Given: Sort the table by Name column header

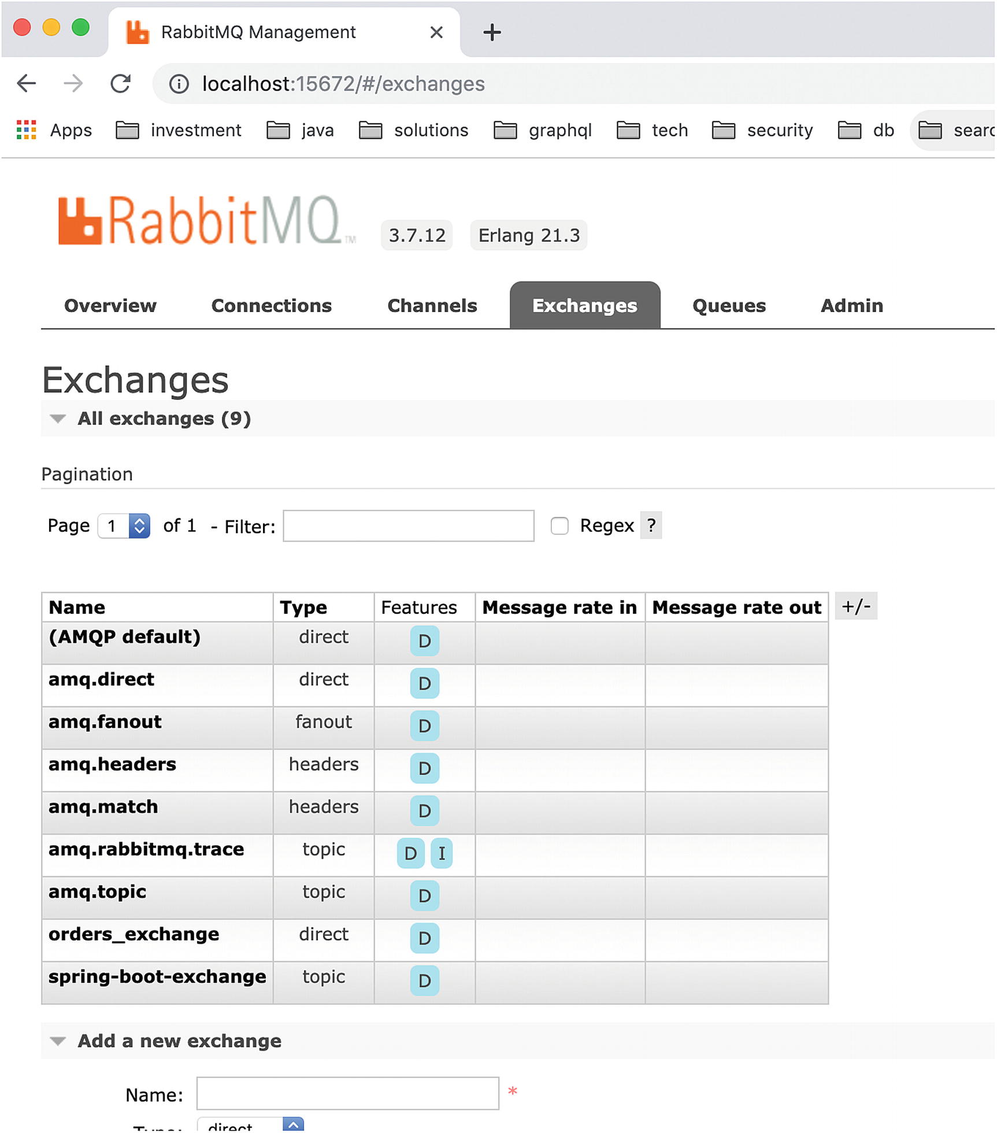Looking at the screenshot, I should click(x=77, y=607).
